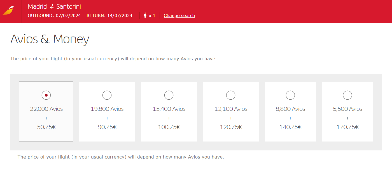Open the Change search link
Screen dimensions: 392x175
179,16
